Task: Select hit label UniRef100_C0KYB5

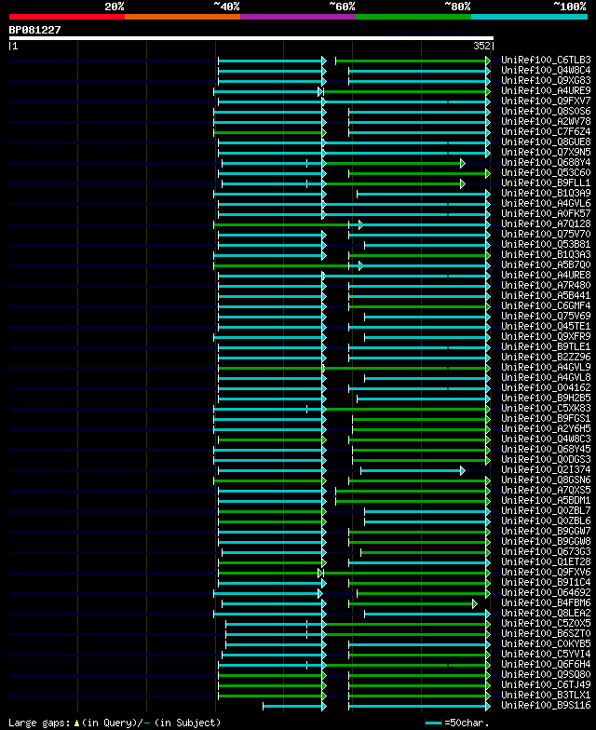Action: point(546,644)
